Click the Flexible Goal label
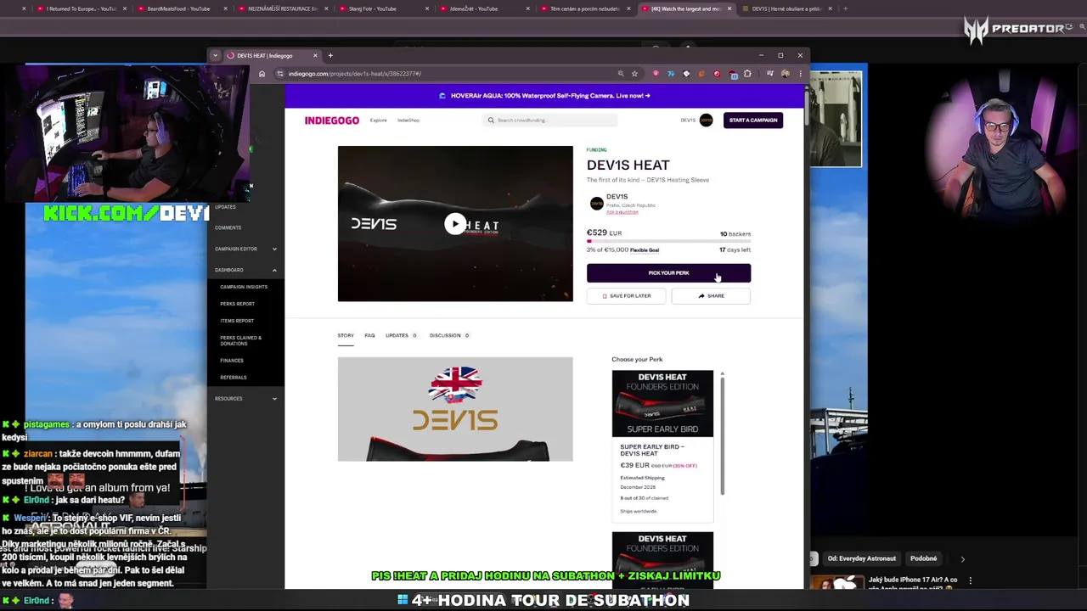Image resolution: width=1087 pixels, height=611 pixels. (x=645, y=250)
